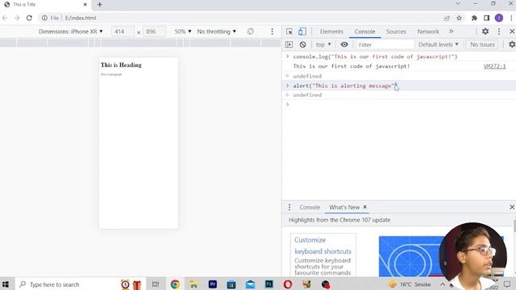Open Dimensions iPhone XR dropdown
Screen dimensions: 516x290
[x=71, y=31]
